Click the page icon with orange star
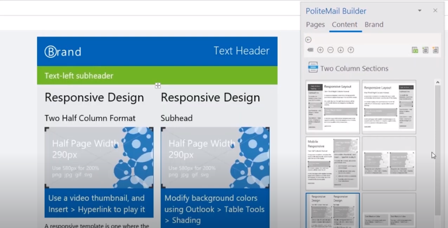This screenshot has width=448, height=228. point(436,50)
